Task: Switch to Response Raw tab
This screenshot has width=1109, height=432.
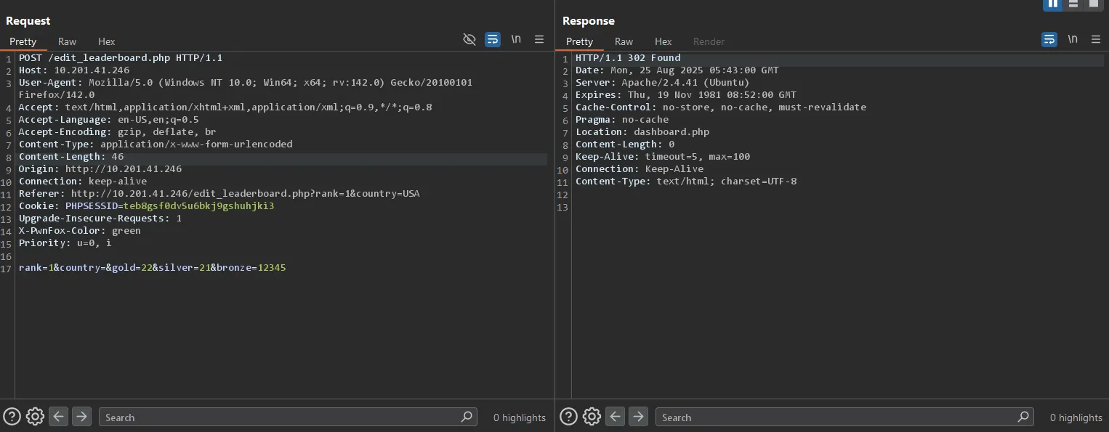Action: click(x=624, y=41)
